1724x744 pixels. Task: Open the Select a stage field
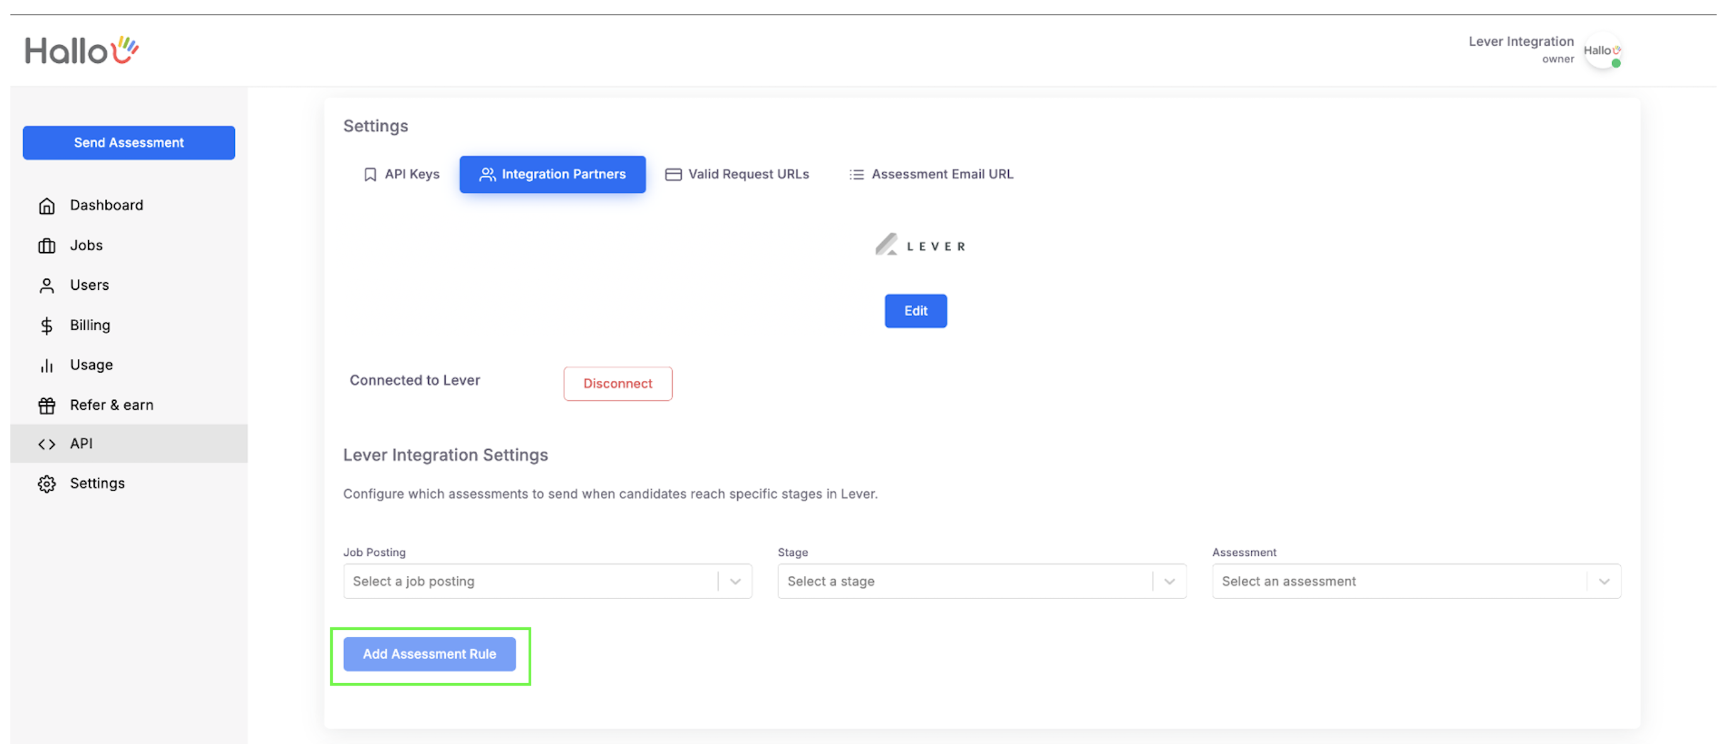(982, 581)
